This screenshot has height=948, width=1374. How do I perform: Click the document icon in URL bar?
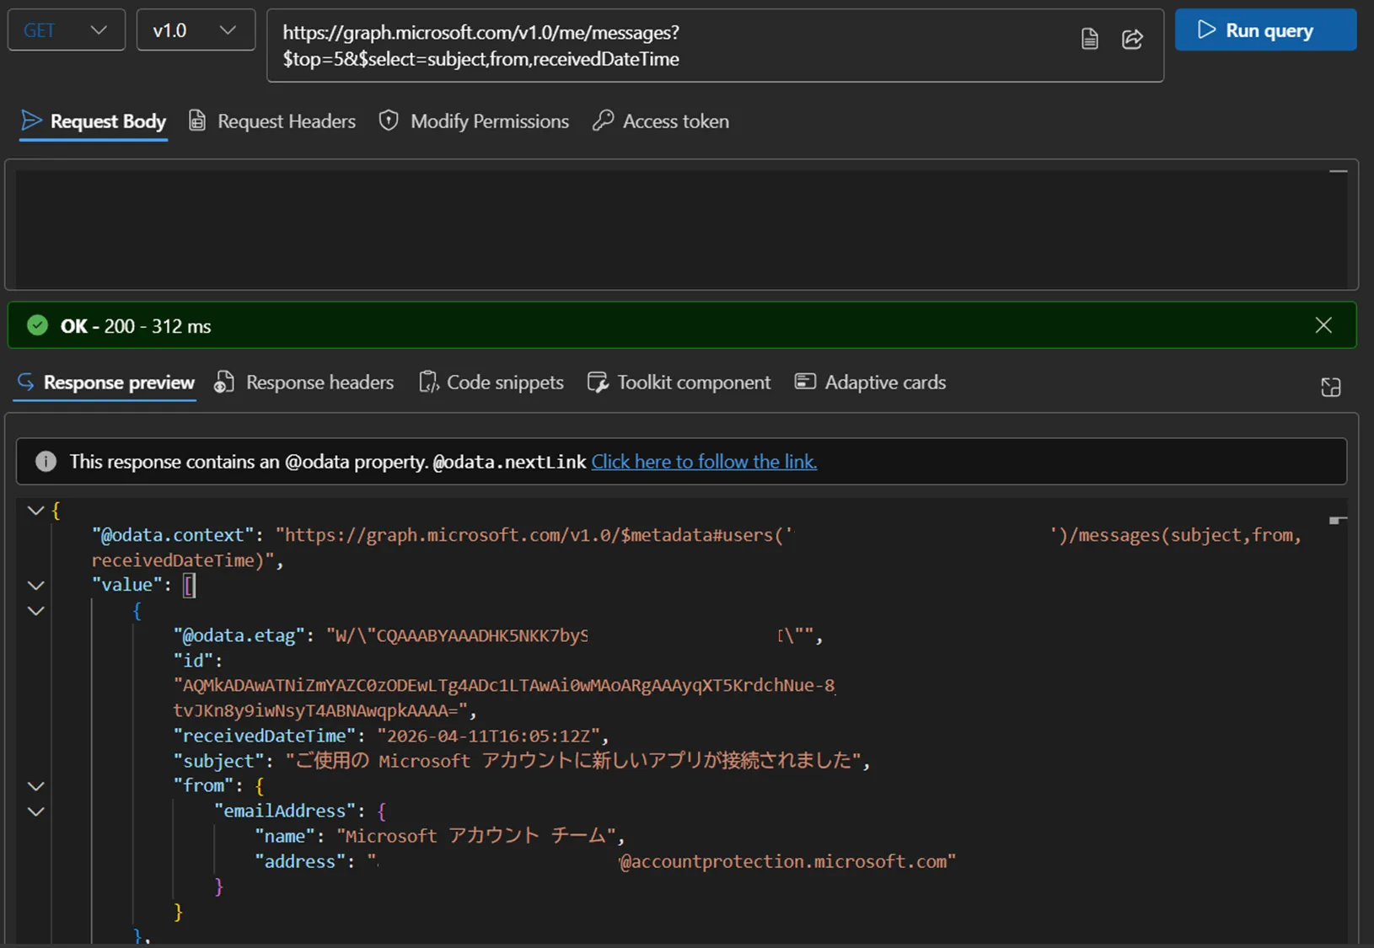1089,39
